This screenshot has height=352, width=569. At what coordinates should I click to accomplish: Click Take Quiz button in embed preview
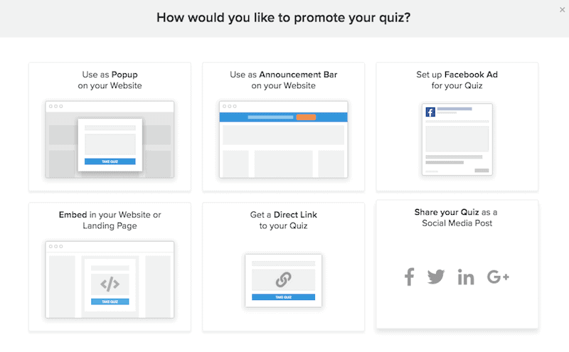(x=110, y=302)
